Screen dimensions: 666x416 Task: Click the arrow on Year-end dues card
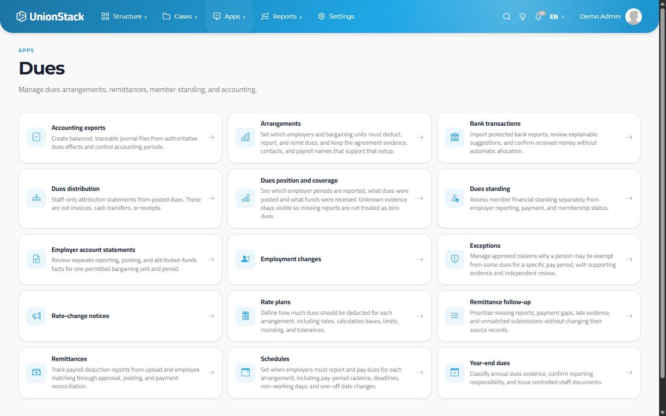point(629,373)
